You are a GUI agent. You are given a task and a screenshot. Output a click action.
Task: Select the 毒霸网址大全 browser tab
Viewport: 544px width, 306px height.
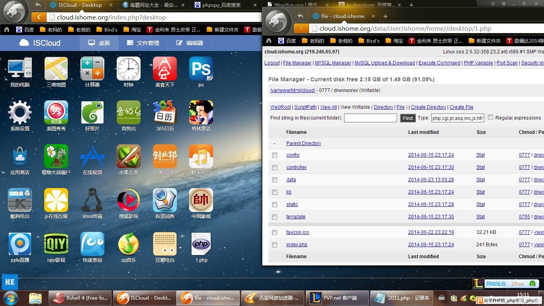[154, 5]
